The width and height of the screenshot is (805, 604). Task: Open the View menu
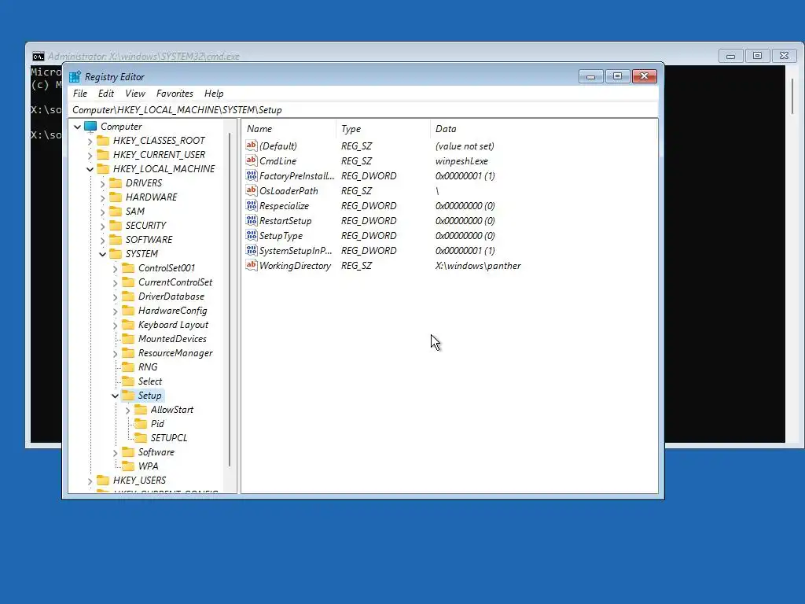tap(135, 94)
